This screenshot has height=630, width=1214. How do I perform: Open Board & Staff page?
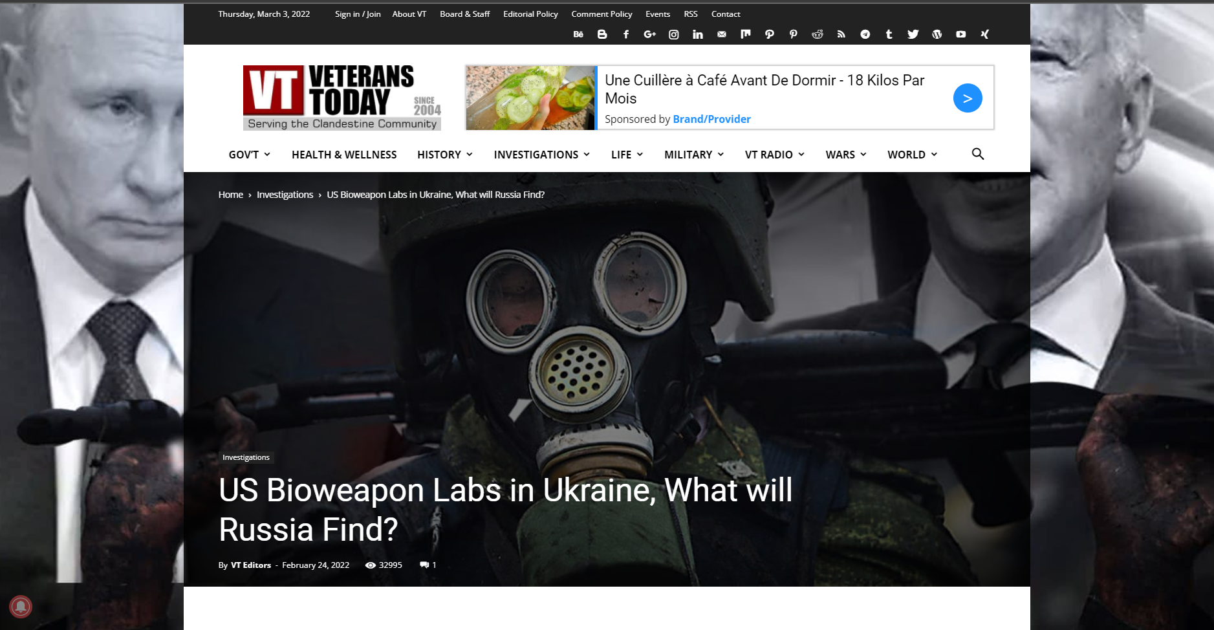coord(465,14)
